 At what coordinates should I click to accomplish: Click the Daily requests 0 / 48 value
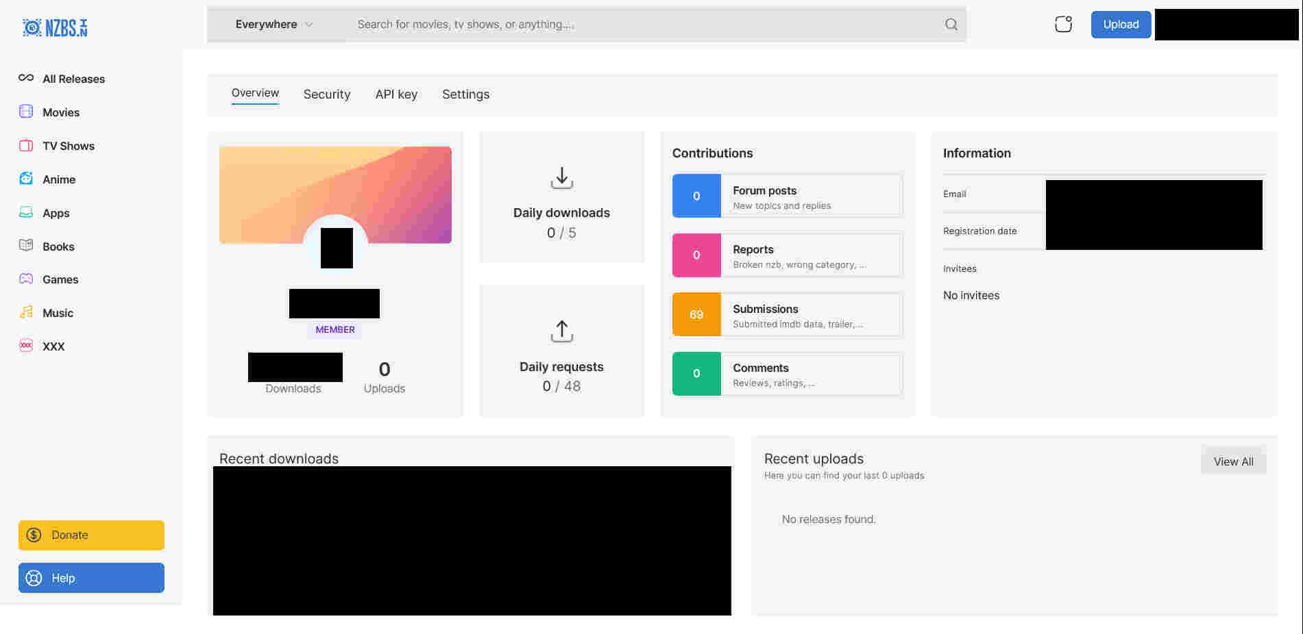[x=561, y=386]
